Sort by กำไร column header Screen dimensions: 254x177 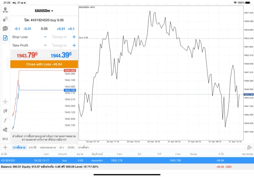tap(221, 154)
